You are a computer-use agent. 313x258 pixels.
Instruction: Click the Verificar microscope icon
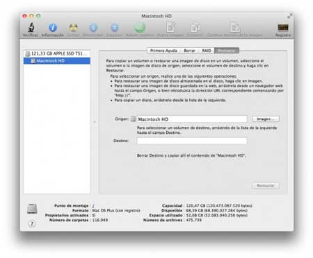(31, 28)
